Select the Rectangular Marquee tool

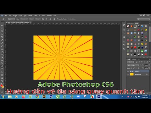(2, 28)
